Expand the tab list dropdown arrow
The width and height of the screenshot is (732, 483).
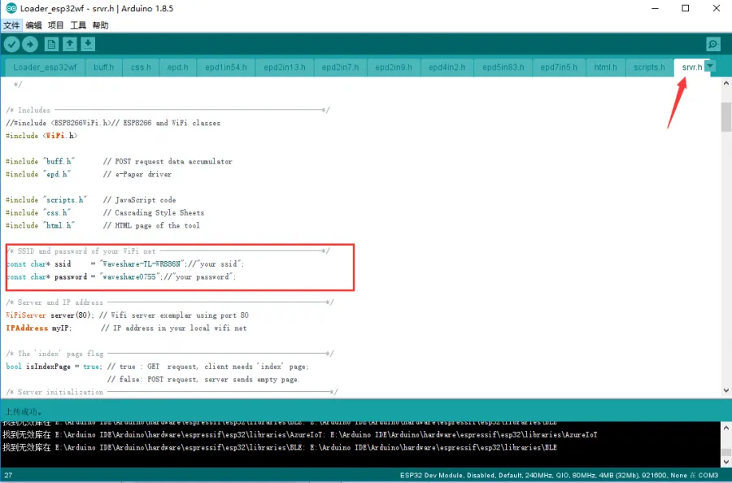click(711, 67)
